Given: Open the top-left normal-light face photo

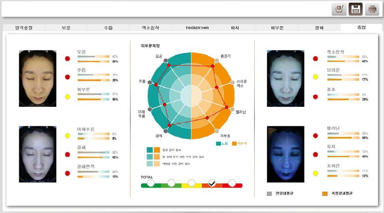Looking at the screenshot, I should 38,78.
